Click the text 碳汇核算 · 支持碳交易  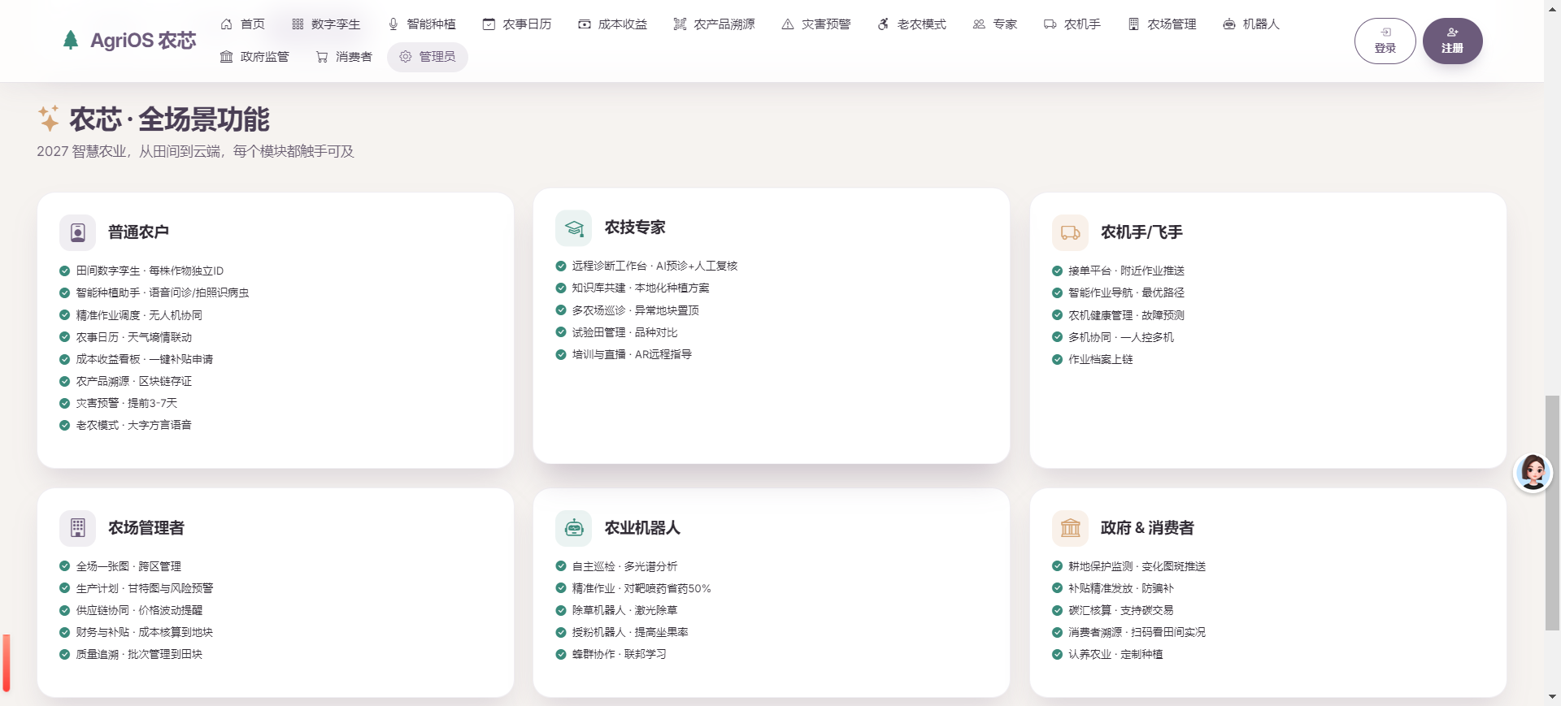pyautogui.click(x=1120, y=610)
